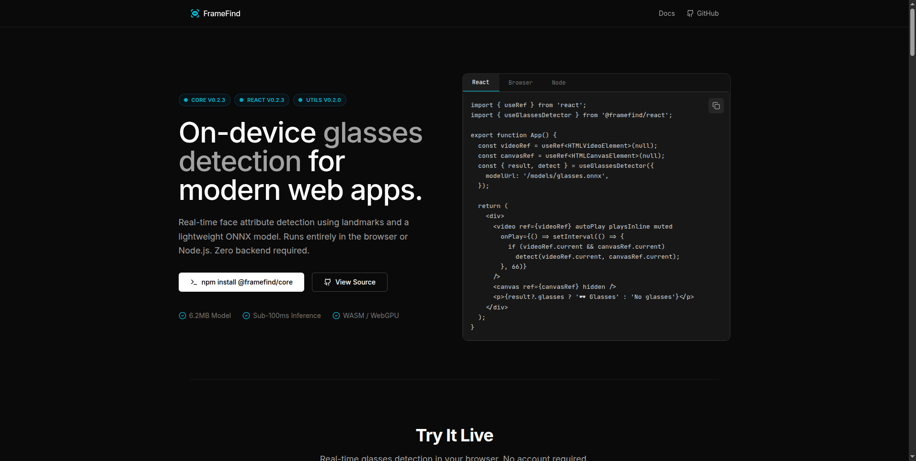Click scrollbar down arrow at bottom
This screenshot has height=461, width=916.
coord(912,457)
